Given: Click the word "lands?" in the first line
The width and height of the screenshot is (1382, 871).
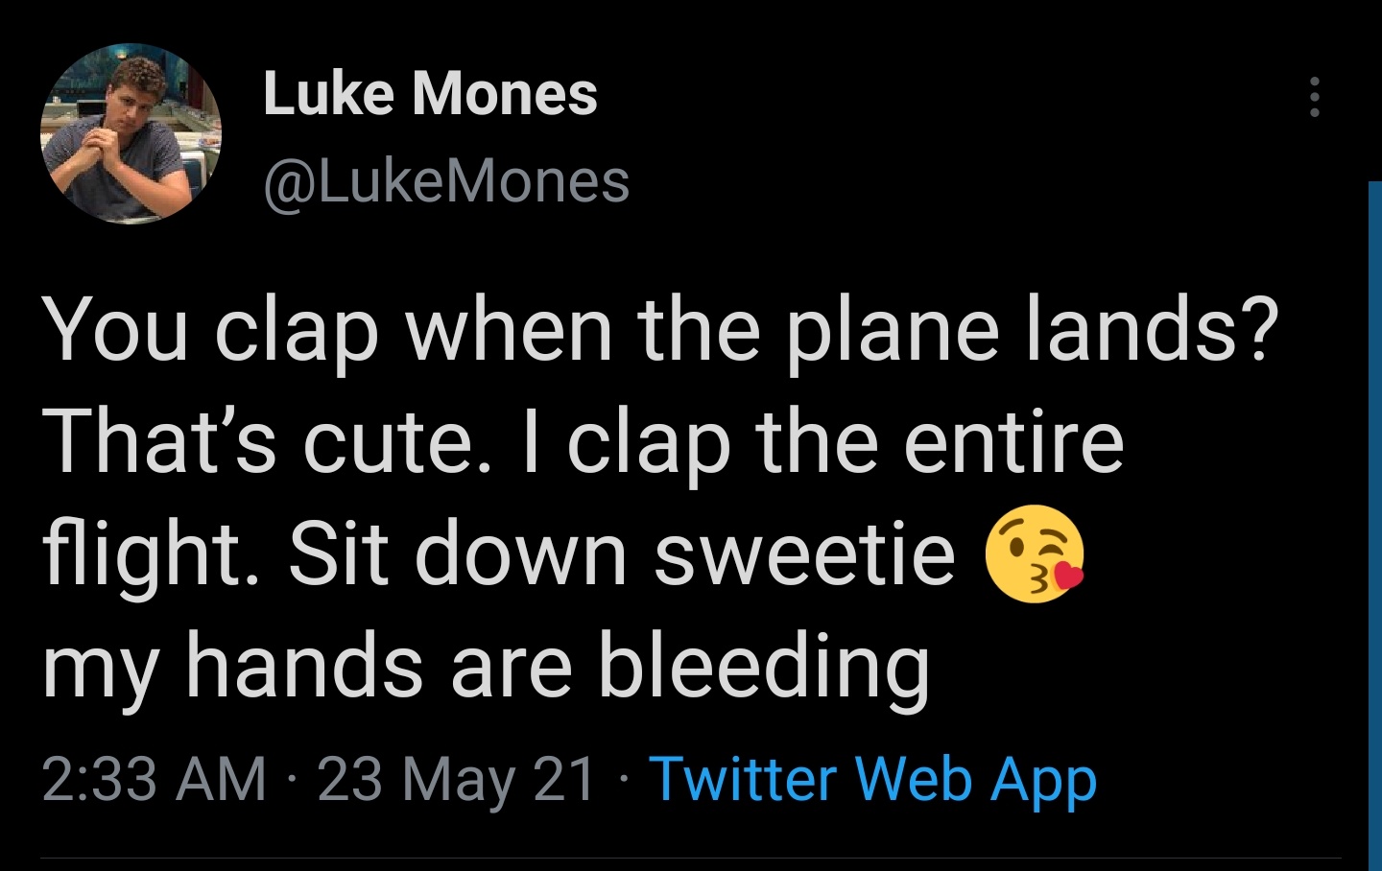Looking at the screenshot, I should point(1153,329).
